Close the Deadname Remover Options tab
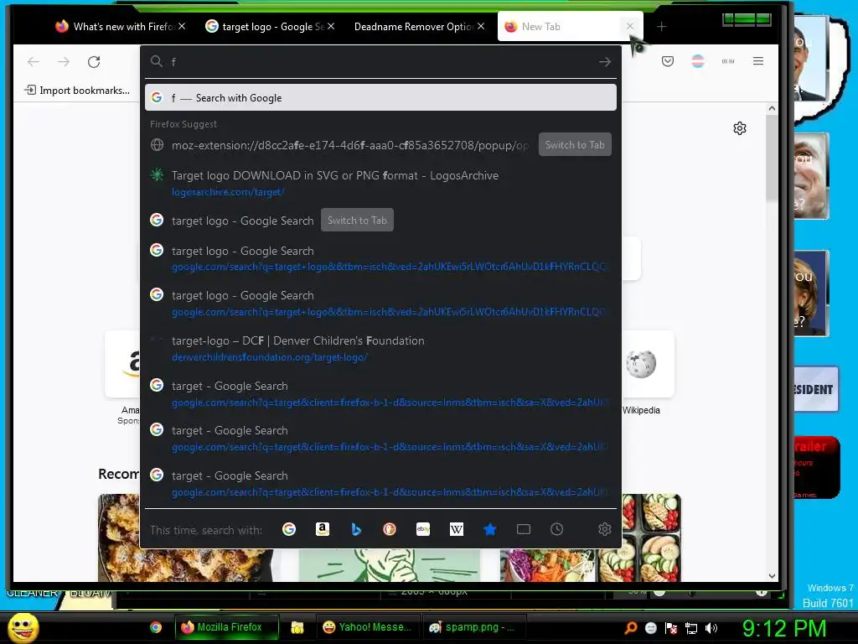The height and width of the screenshot is (644, 858). tap(480, 26)
